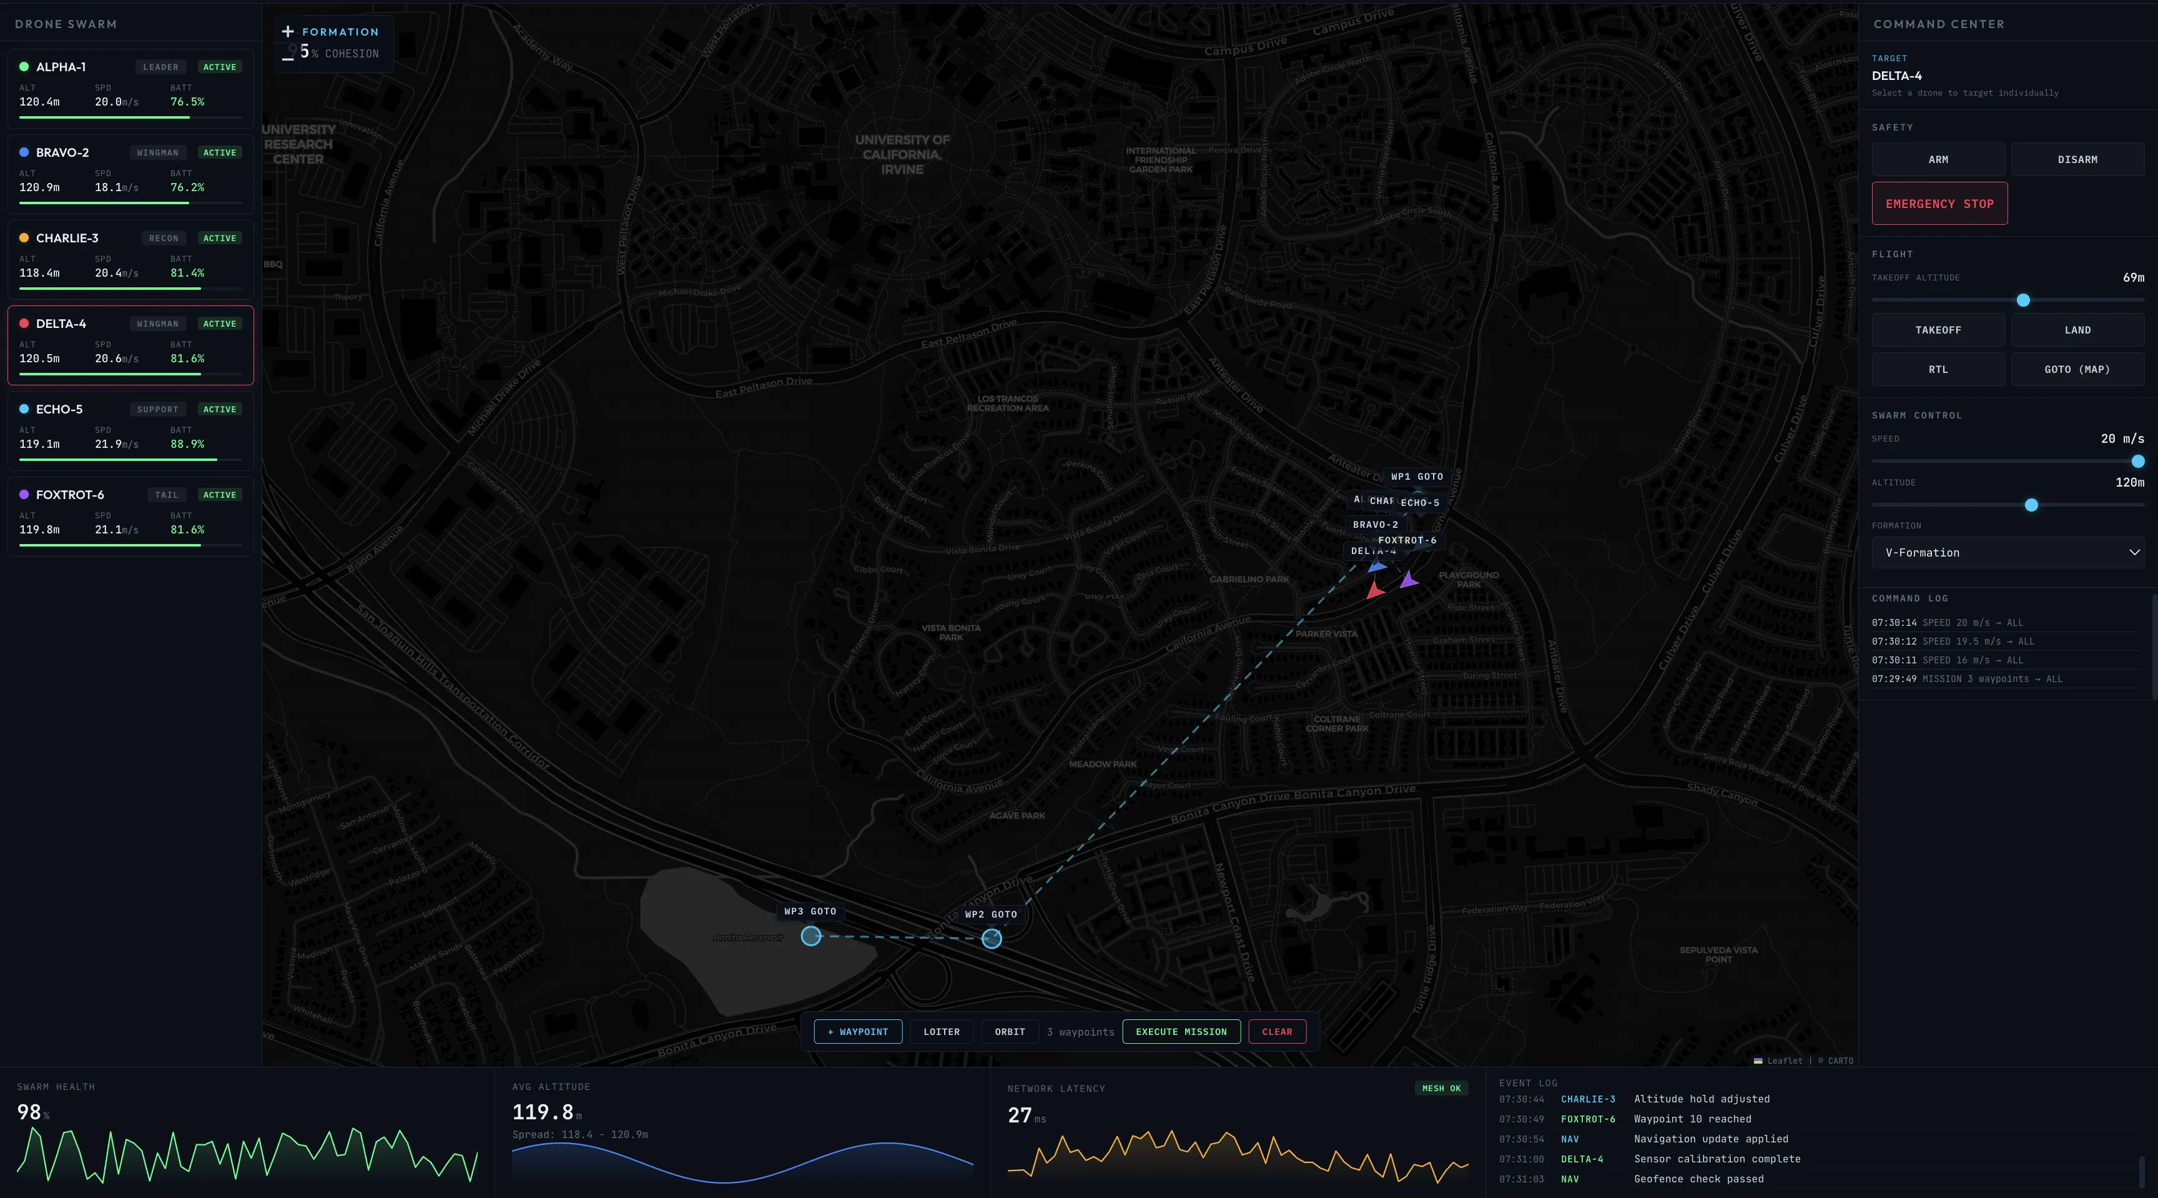Open the V-Formation dropdown
The image size is (2158, 1198).
tap(2008, 552)
